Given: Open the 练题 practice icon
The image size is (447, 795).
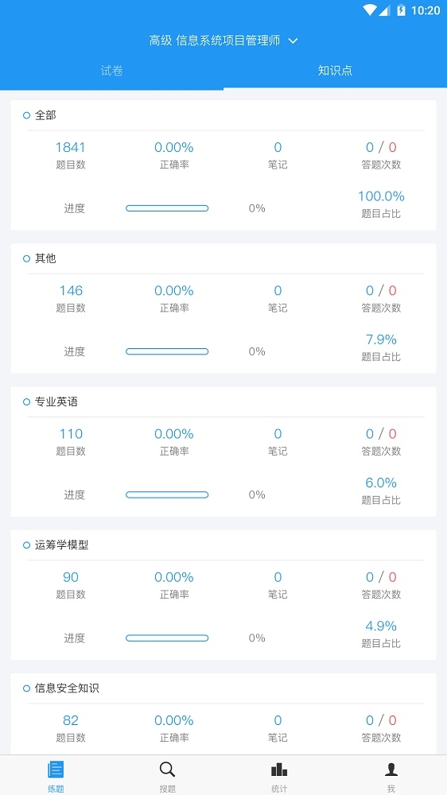Looking at the screenshot, I should pyautogui.click(x=56, y=770).
